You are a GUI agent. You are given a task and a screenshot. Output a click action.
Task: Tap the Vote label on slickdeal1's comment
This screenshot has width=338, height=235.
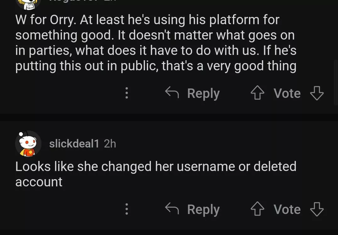(x=287, y=209)
